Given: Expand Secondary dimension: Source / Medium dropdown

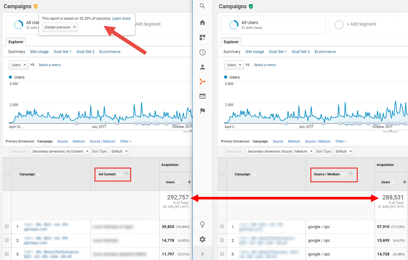Looking at the screenshot, I should [280, 152].
